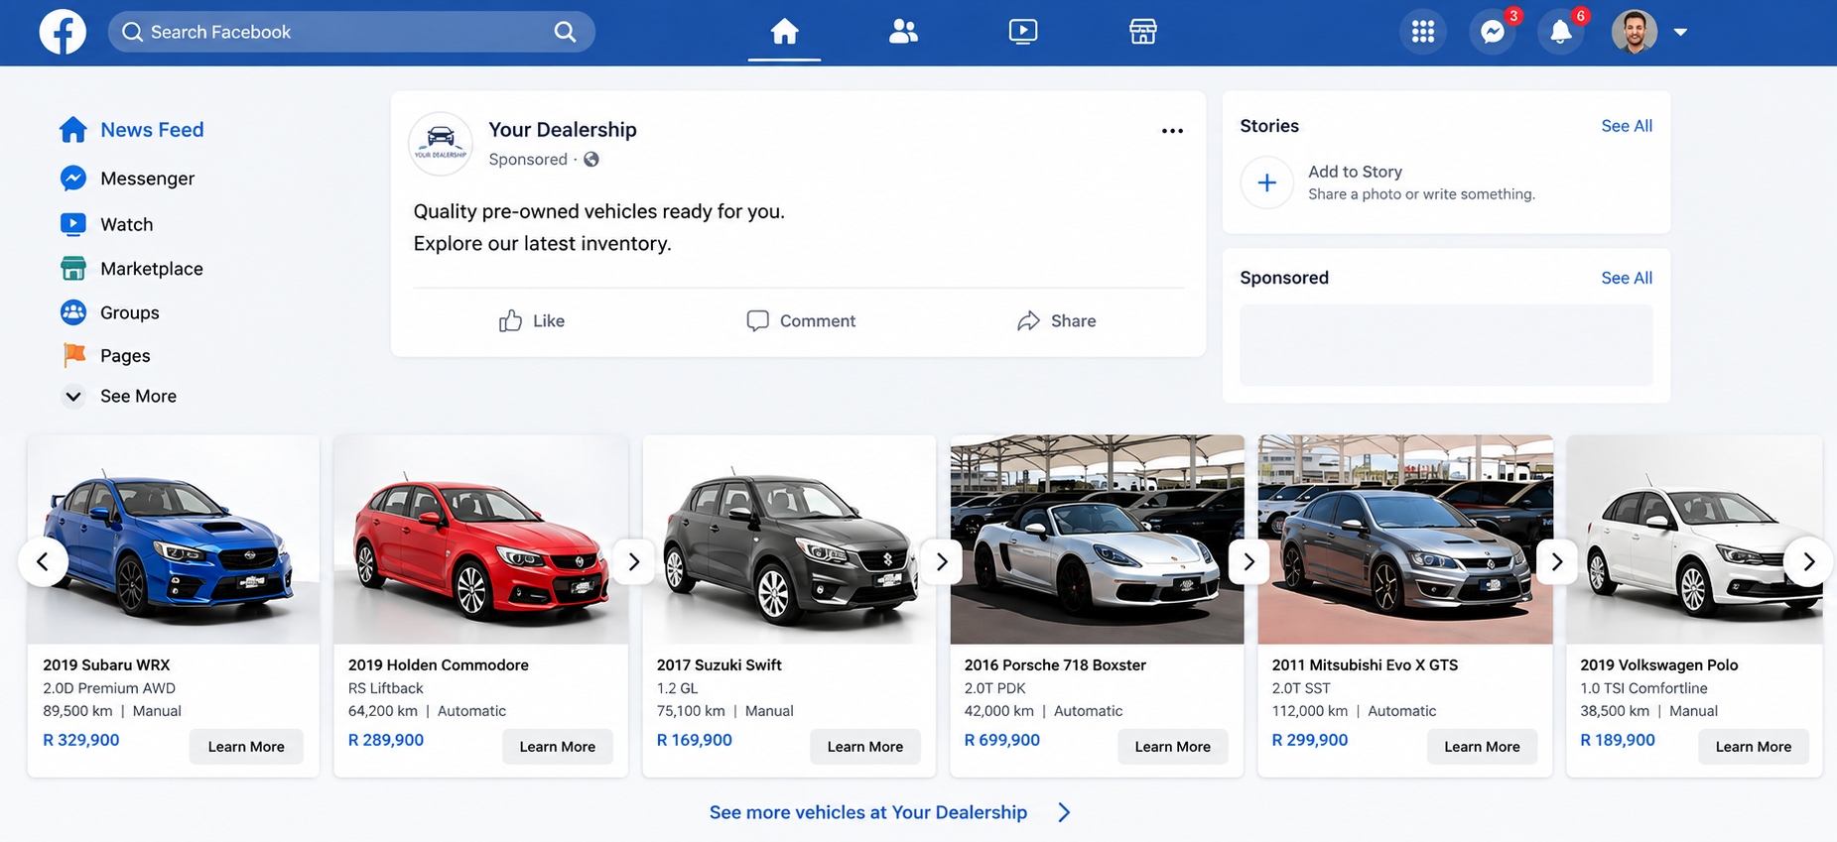1837x842 pixels.
Task: Click See more vehicles at Your Dealership link
Action: click(868, 812)
